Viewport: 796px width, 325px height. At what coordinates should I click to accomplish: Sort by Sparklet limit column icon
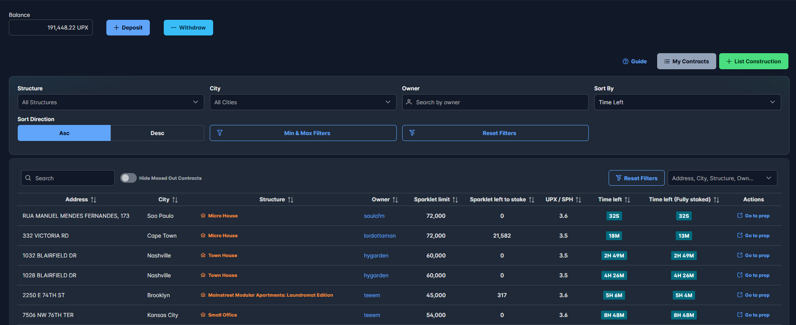point(455,200)
